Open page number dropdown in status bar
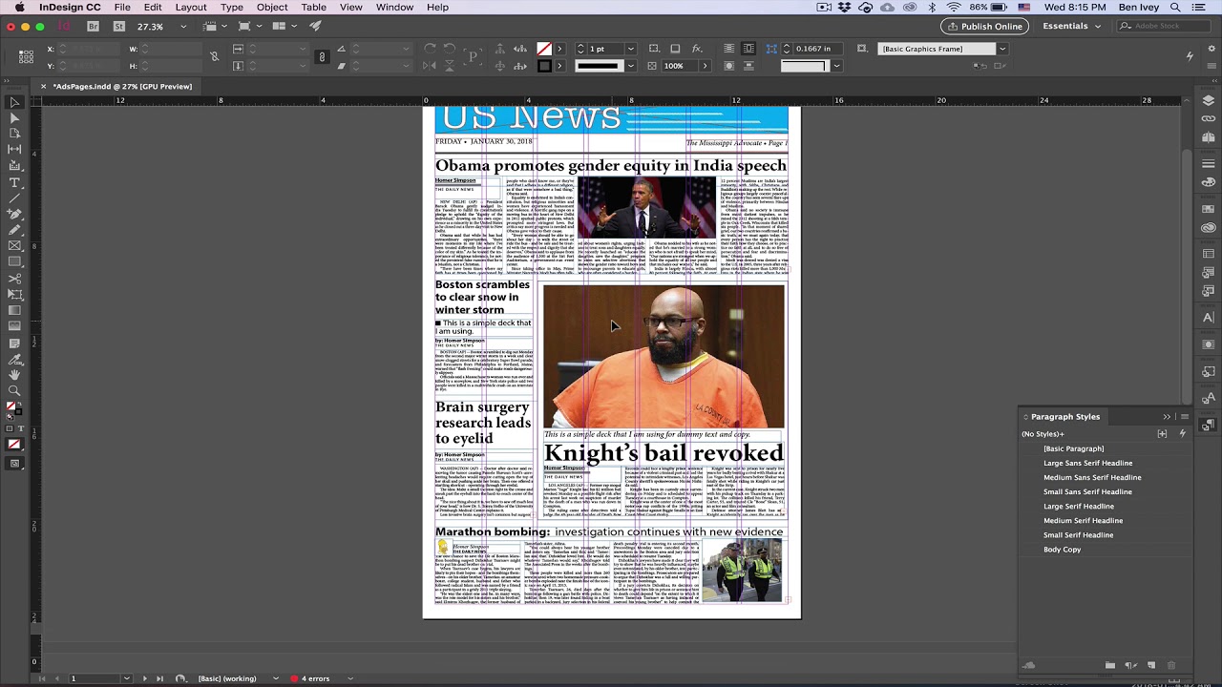Screen dimensions: 1222x687 pos(126,678)
